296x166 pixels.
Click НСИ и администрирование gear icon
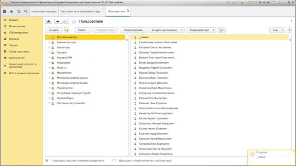click(x=5, y=73)
